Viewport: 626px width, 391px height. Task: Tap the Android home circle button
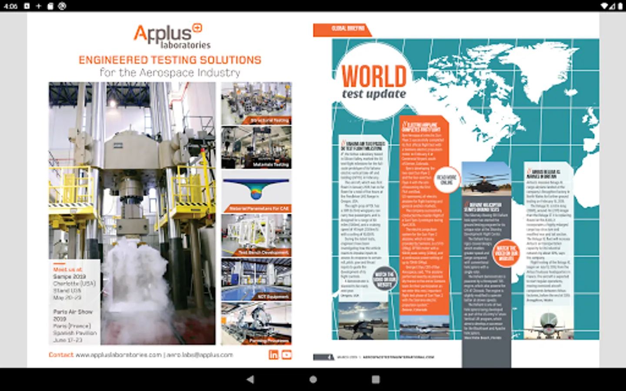click(x=313, y=379)
